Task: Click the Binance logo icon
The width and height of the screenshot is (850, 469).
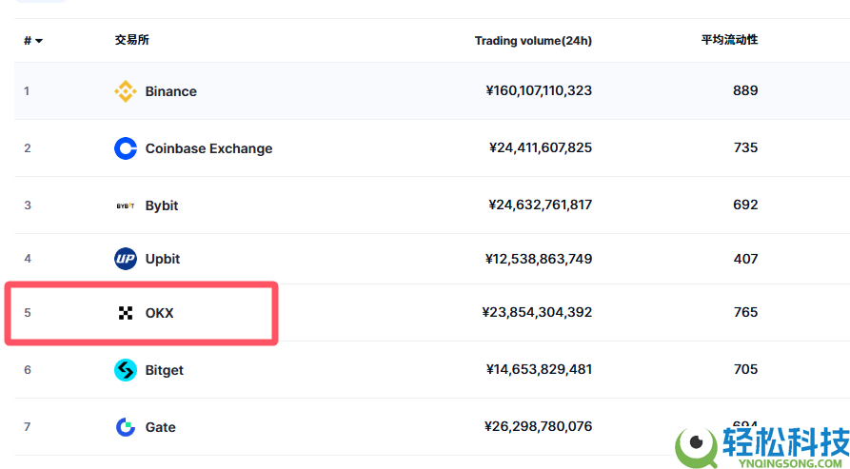Action: coord(126,91)
